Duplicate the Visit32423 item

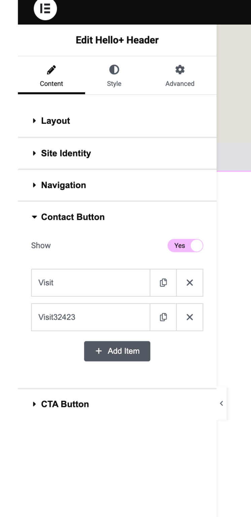click(x=163, y=317)
